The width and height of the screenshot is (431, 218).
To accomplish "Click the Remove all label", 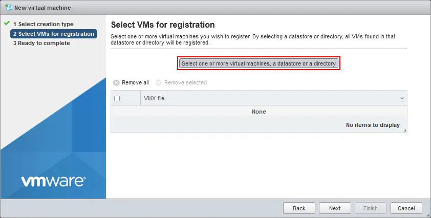I will tap(135, 82).
